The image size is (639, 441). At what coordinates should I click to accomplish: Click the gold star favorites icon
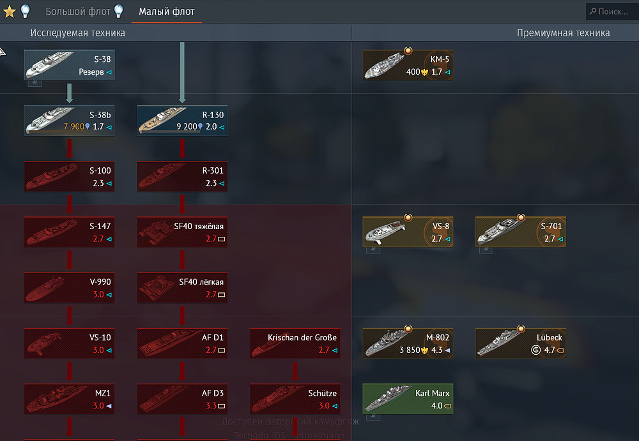(x=10, y=11)
